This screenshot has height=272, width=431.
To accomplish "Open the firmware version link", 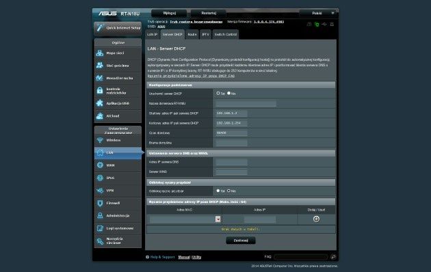I will tap(269, 22).
